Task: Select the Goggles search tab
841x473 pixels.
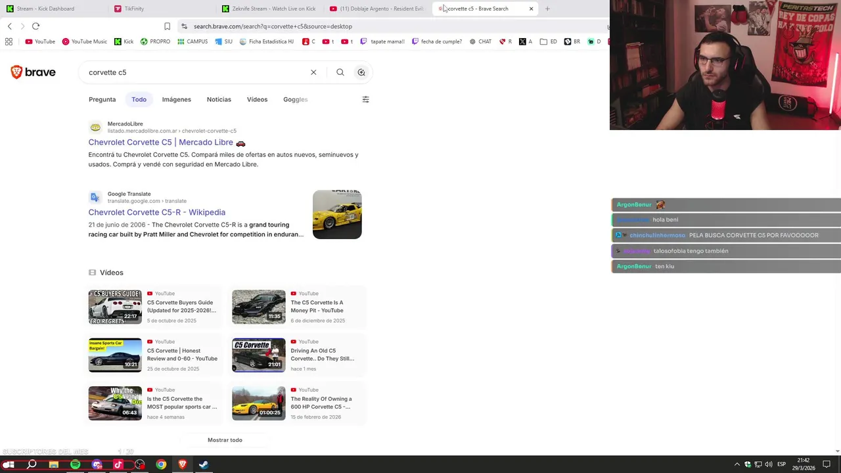Action: [295, 99]
